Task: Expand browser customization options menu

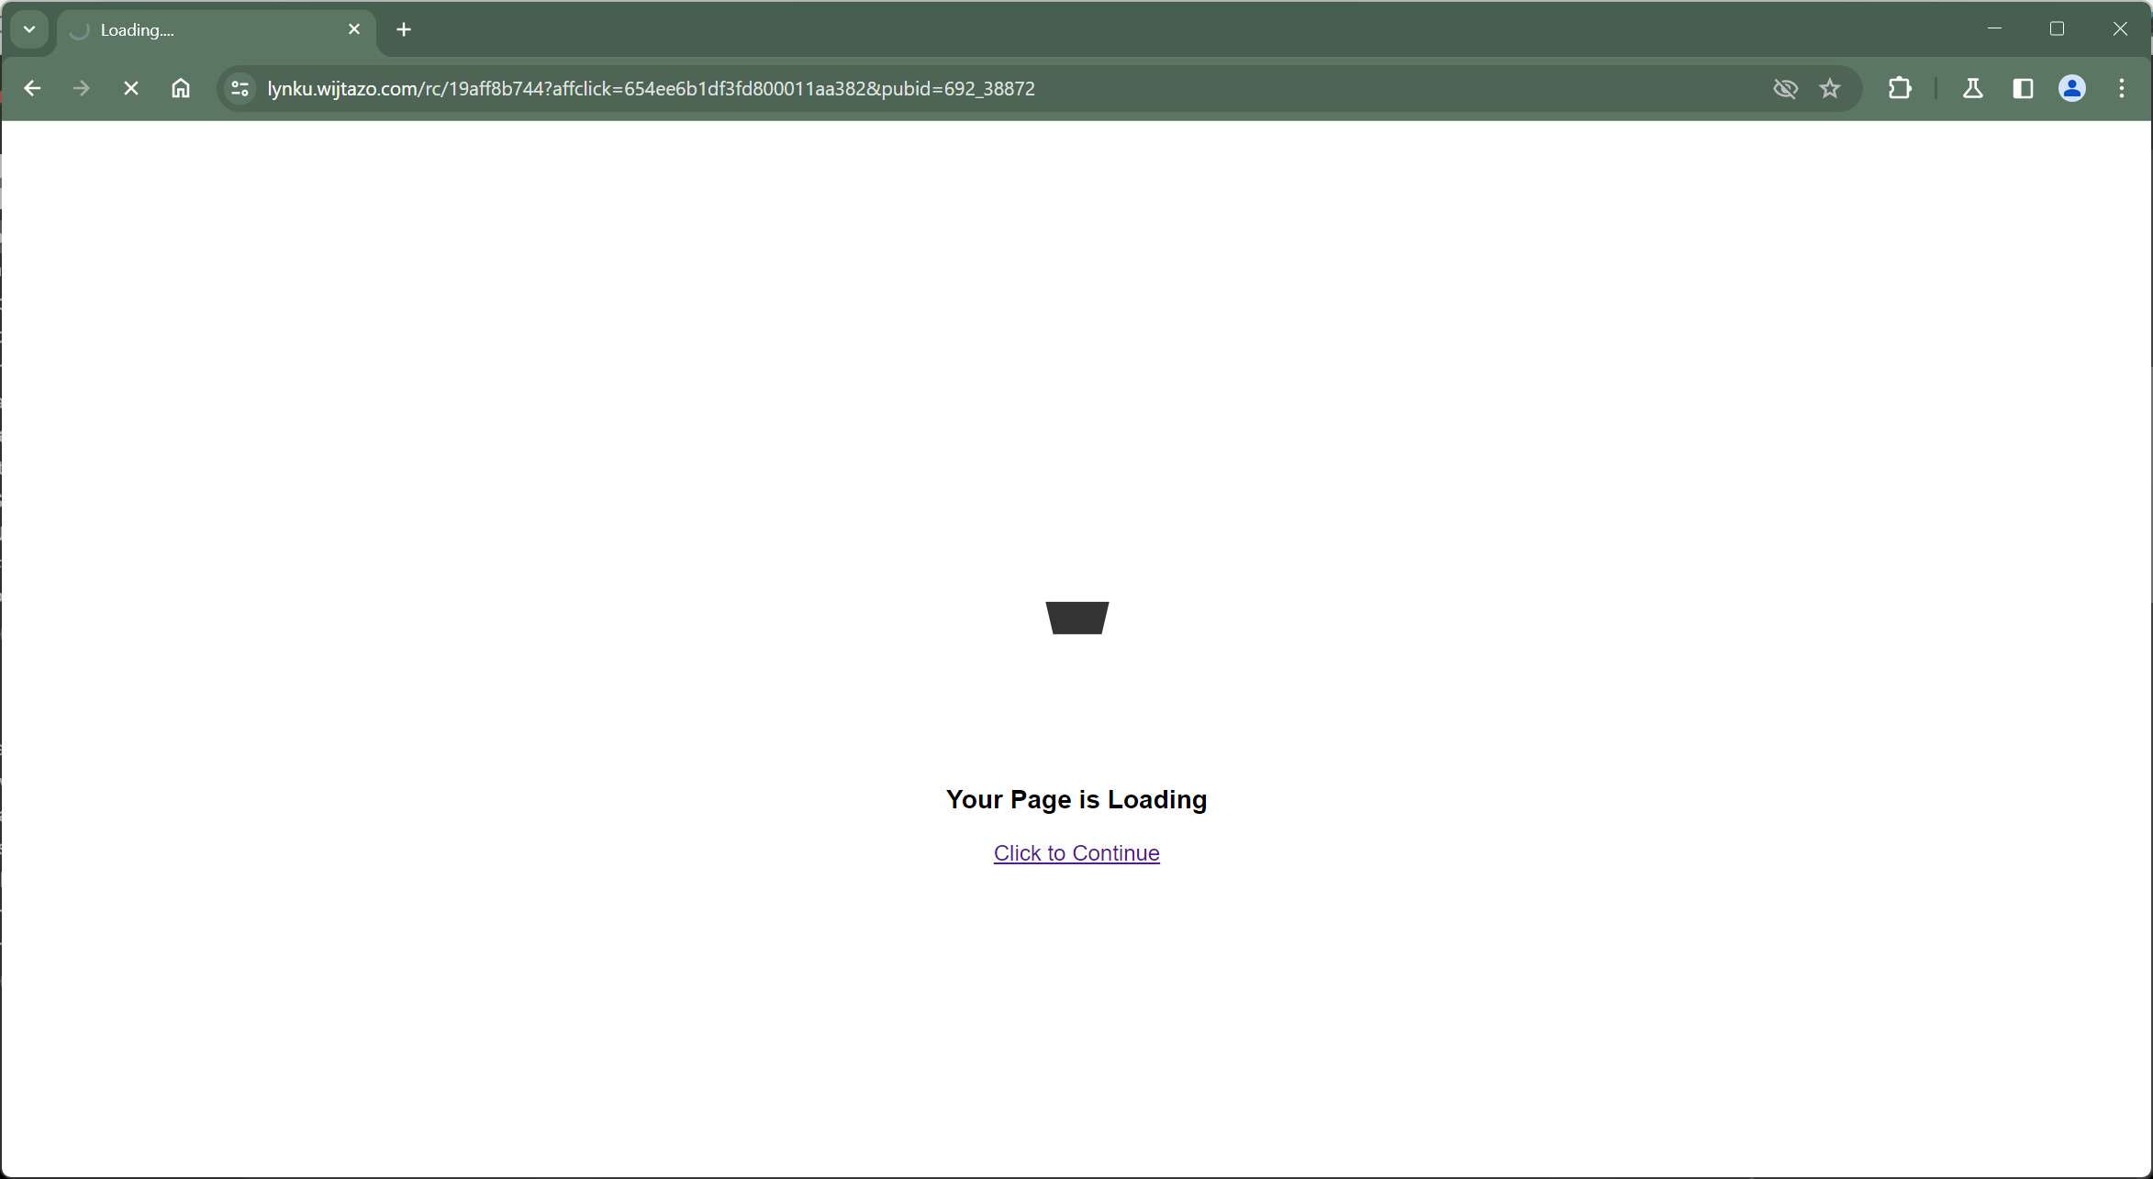Action: (x=2121, y=88)
